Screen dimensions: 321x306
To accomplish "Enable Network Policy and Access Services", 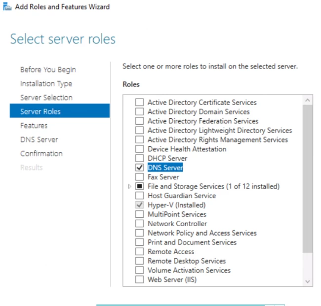I will coord(139,233).
